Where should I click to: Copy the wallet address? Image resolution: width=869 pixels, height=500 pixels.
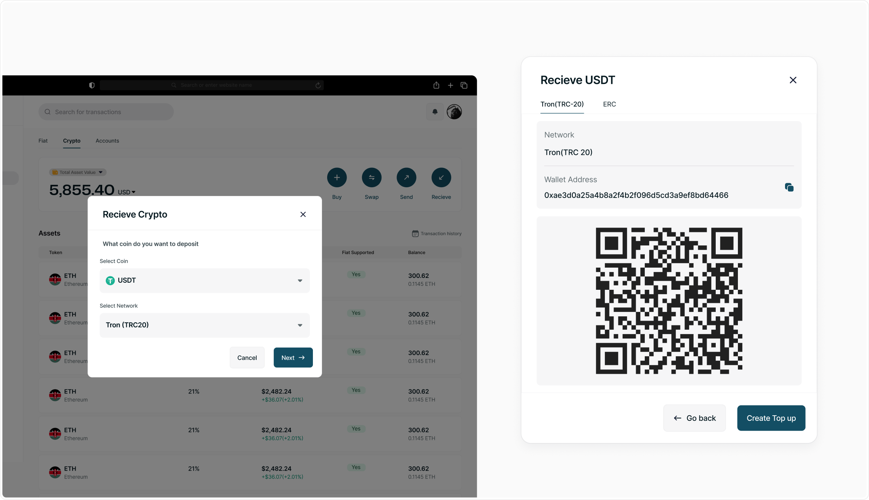[x=789, y=188]
